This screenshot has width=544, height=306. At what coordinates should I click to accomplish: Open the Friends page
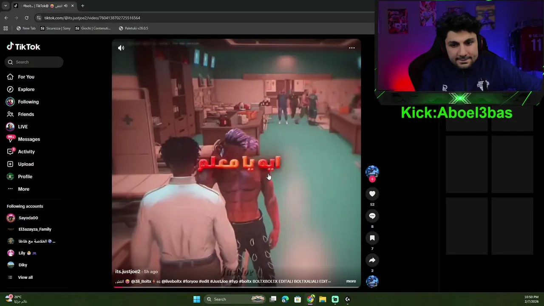[26, 114]
